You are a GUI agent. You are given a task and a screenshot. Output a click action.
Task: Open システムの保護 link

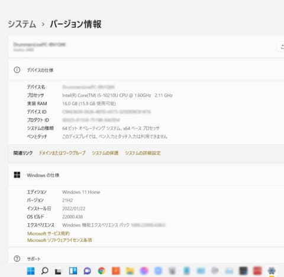point(105,153)
